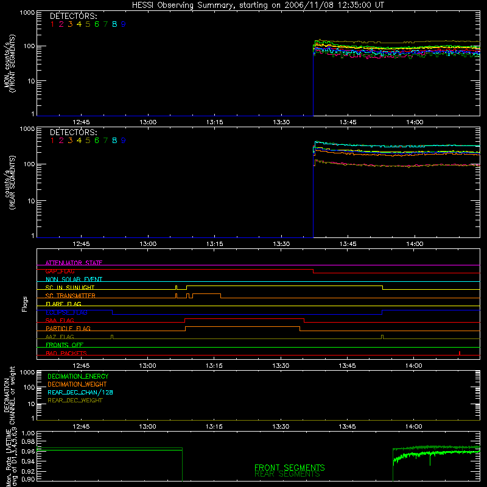Click detector 6 in front segments legend
This screenshot has width=487, height=487.
pyautogui.click(x=97, y=24)
